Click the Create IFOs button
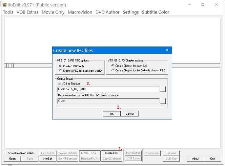225x166 pixels. (111, 153)
